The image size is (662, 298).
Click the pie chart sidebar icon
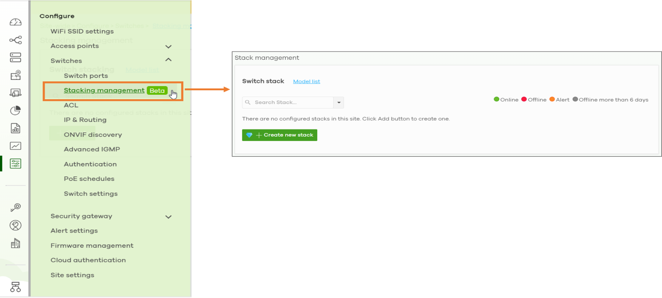[15, 110]
